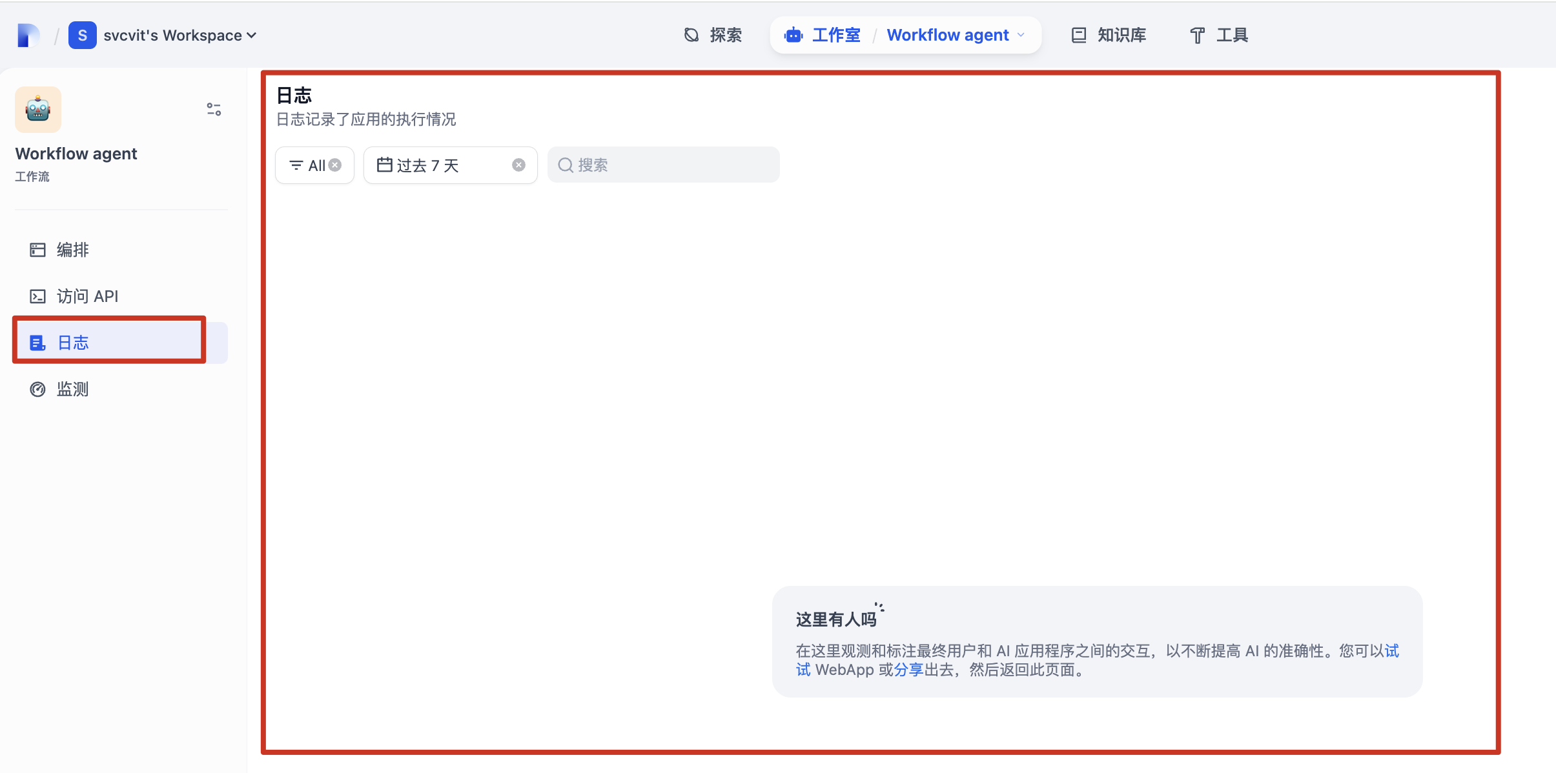This screenshot has height=773, width=1556.
Task: Click the Dify logo icon
Action: pyautogui.click(x=28, y=35)
